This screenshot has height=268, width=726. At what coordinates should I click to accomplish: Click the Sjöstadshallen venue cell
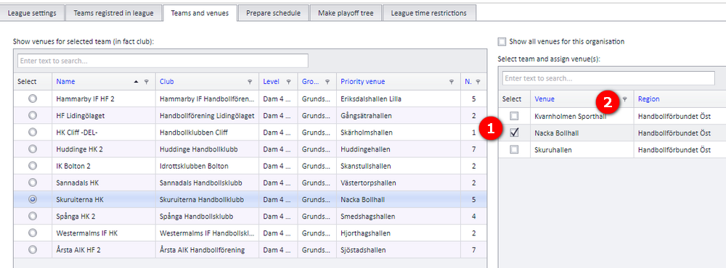(398, 250)
